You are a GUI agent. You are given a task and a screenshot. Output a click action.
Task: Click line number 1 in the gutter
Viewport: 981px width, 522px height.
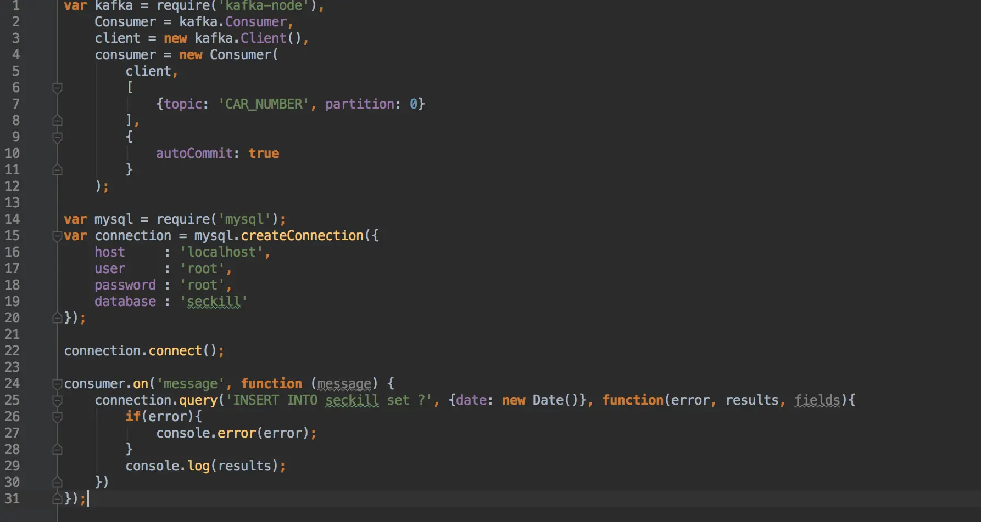(x=16, y=5)
